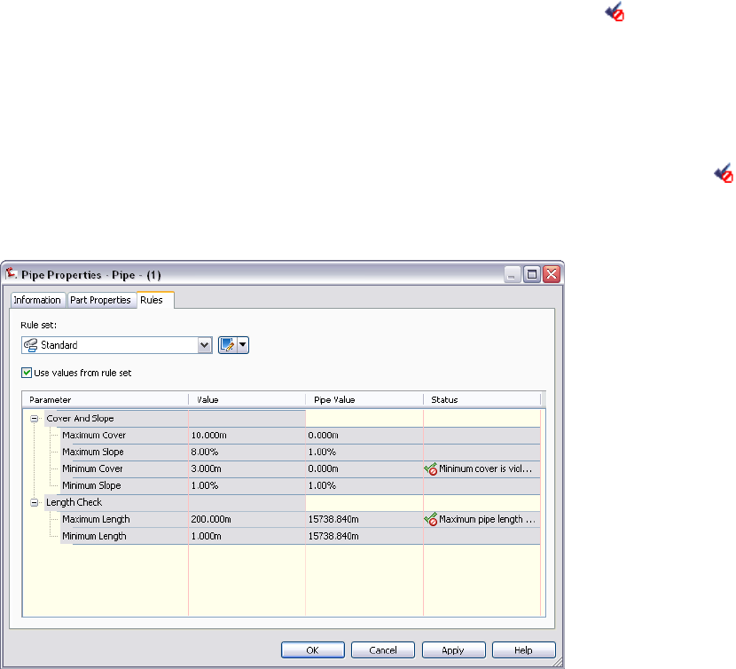Click the Maximum pipe length status text

point(487,519)
